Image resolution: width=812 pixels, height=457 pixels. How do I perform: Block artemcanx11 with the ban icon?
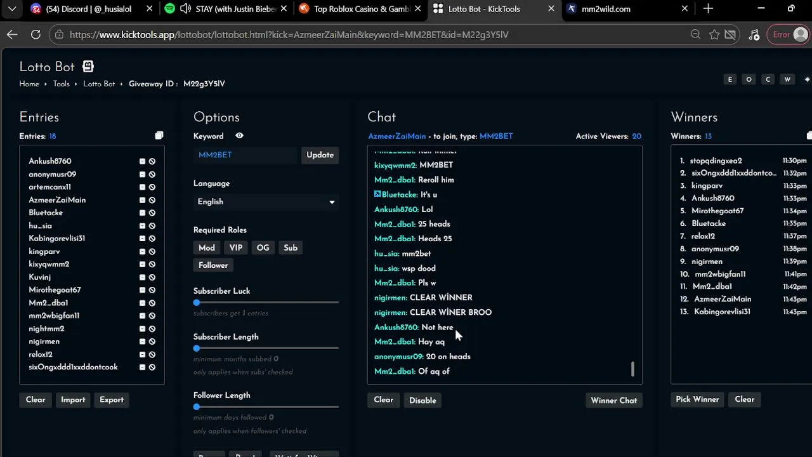(x=152, y=187)
